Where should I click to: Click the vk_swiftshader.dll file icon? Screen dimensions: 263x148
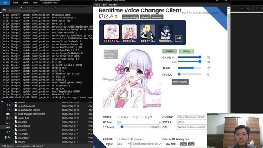(x=16, y=106)
